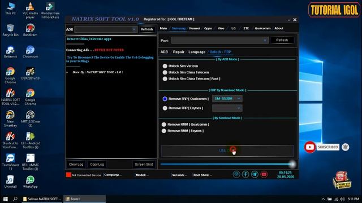This screenshot has height=203, width=362.
Task: Open the volume icon in system tray
Action: (342, 199)
